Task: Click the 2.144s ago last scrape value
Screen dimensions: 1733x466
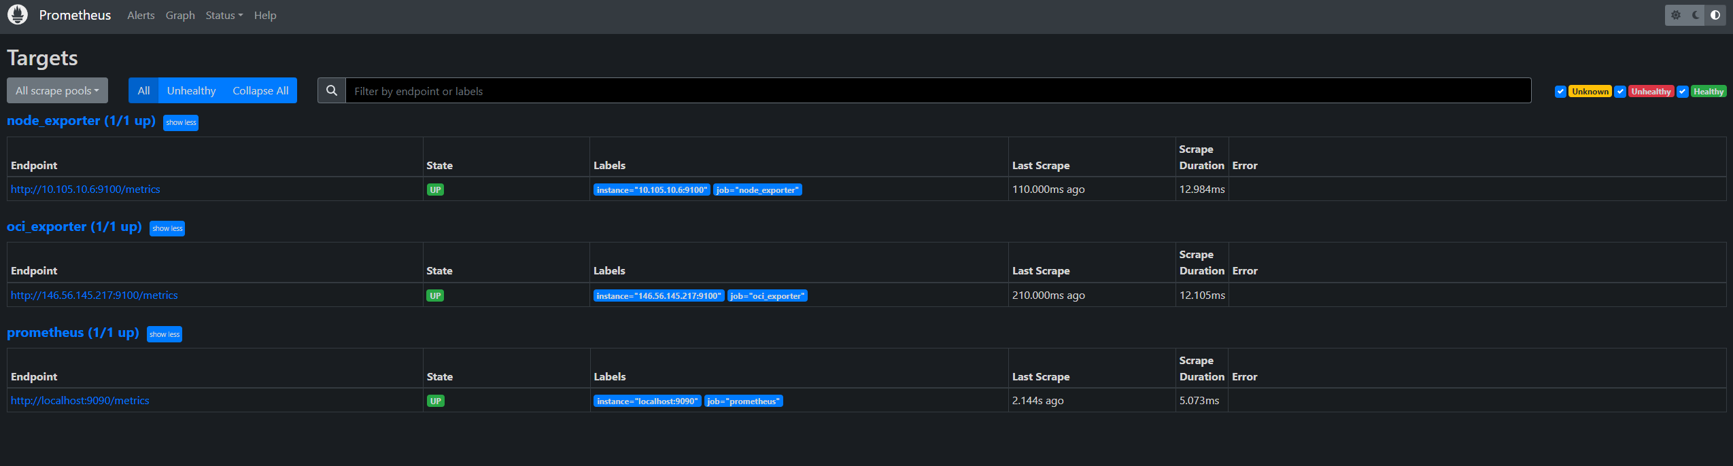Action: point(1038,400)
